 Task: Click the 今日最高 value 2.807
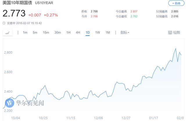[134, 12]
